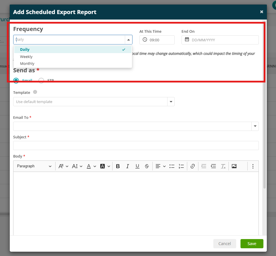Select the FTP radio button
The image size is (276, 256).
pos(41,80)
